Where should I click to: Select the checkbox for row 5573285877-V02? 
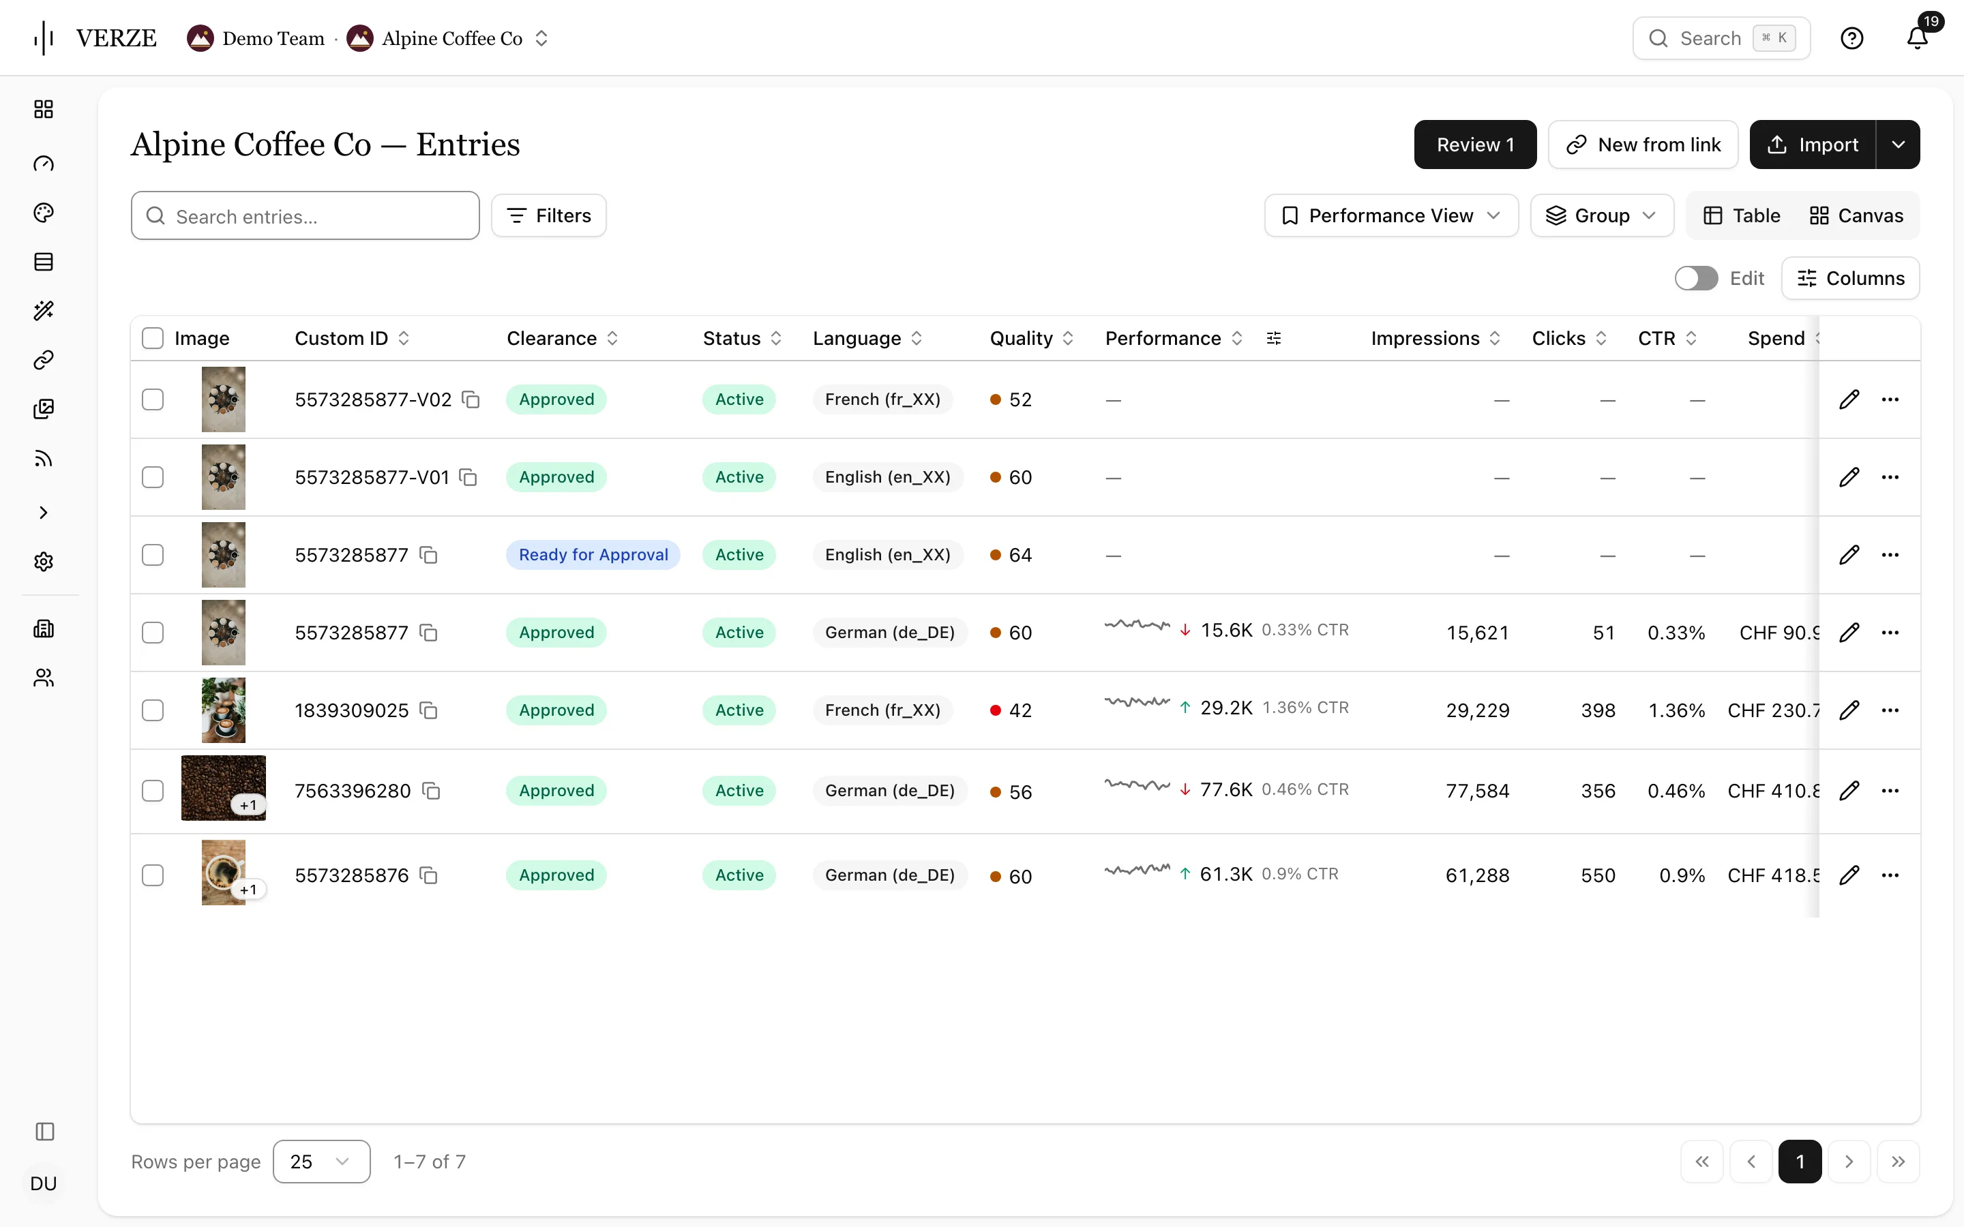153,399
